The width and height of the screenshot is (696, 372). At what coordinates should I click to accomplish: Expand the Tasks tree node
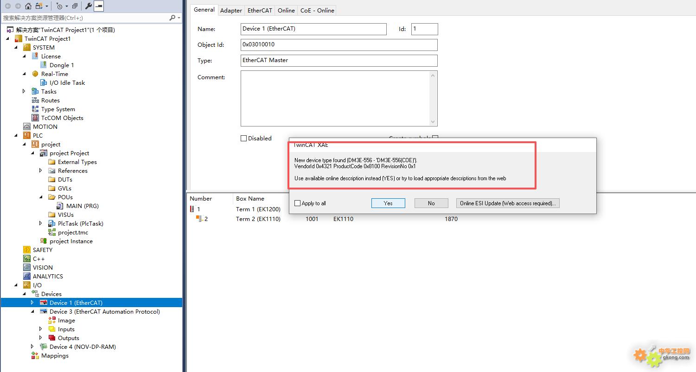24,91
